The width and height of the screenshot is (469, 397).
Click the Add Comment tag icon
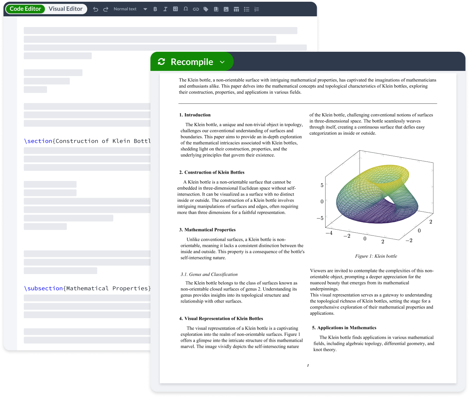pos(206,9)
